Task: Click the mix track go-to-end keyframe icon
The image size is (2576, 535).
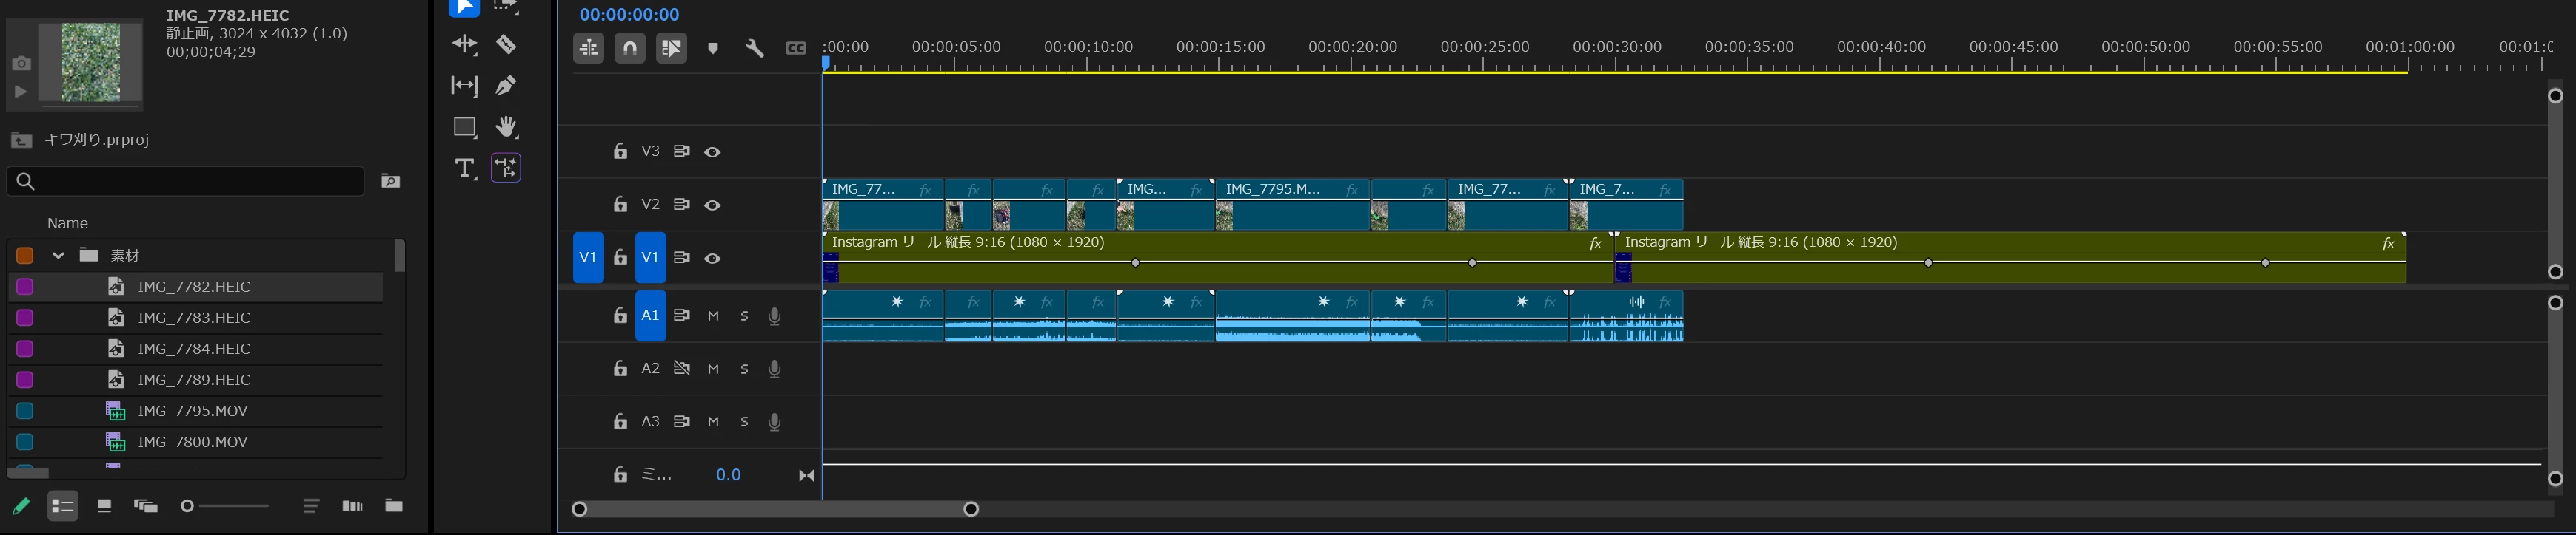Action: pyautogui.click(x=806, y=475)
